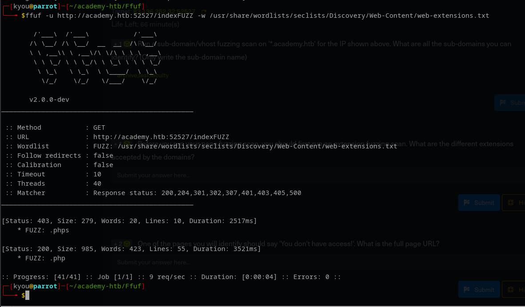Viewport: 525px width, 307px height.
Task: Click the '.phps' FUZZ result line
Action: pyautogui.click(x=43, y=230)
